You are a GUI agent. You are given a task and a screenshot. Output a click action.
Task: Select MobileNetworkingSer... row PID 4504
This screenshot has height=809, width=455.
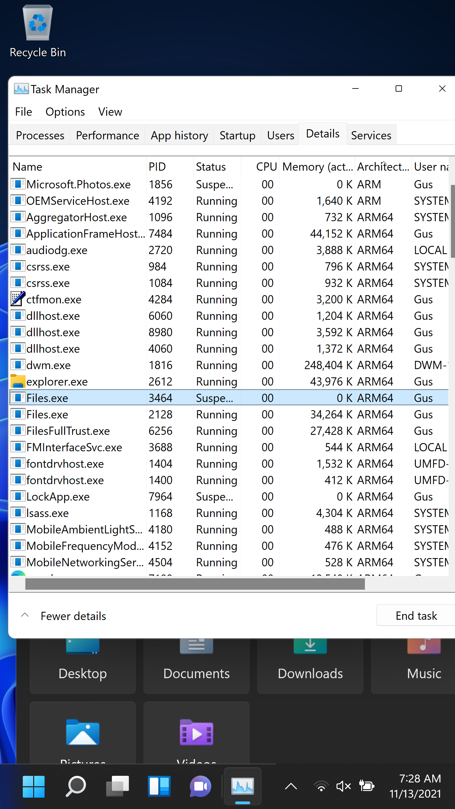pyautogui.click(x=229, y=562)
